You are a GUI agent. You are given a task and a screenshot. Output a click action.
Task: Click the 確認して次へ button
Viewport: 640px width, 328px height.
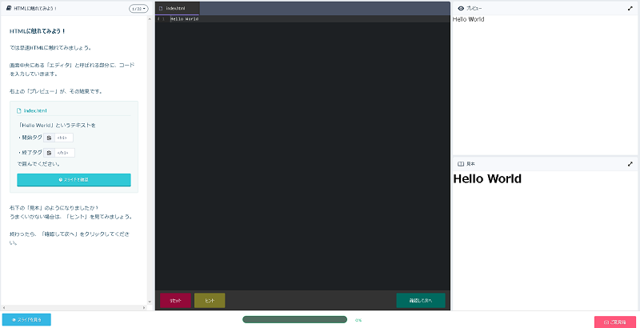click(x=421, y=301)
